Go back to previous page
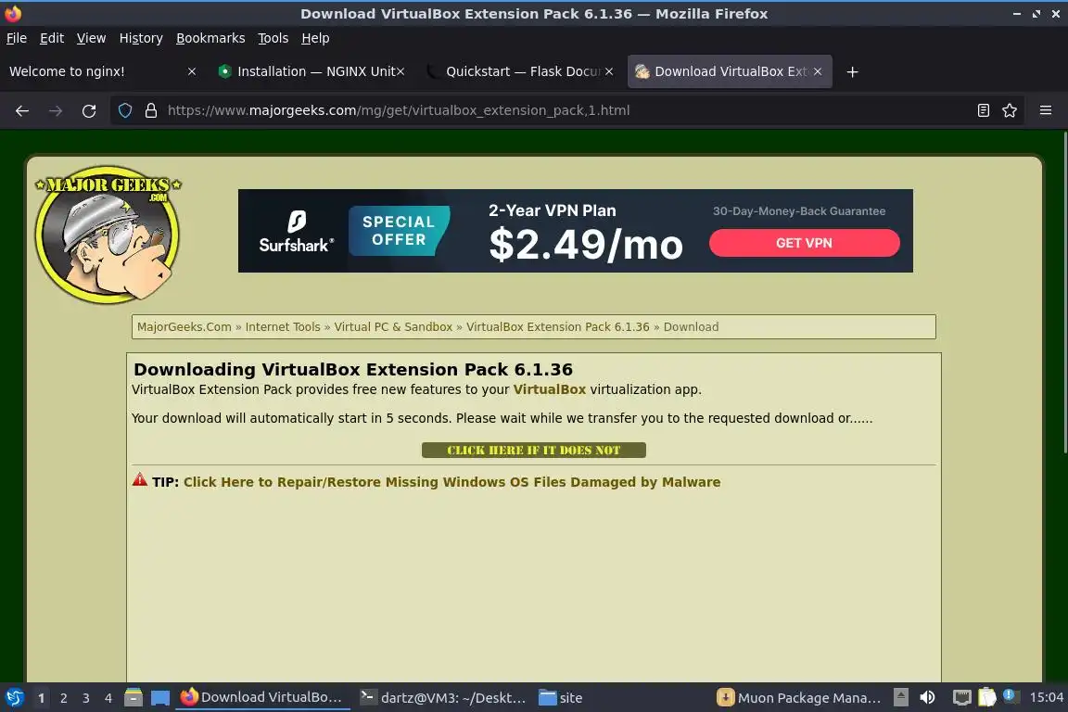The height and width of the screenshot is (712, 1068). [x=22, y=110]
